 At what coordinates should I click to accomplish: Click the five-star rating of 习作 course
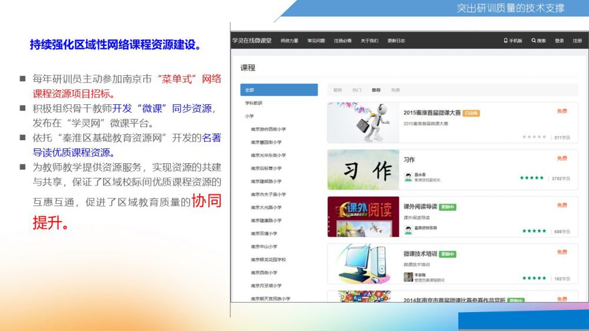(x=532, y=178)
